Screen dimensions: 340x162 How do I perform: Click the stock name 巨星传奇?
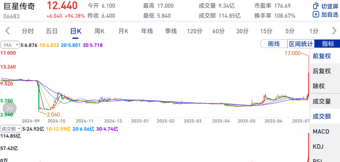tap(19, 6)
